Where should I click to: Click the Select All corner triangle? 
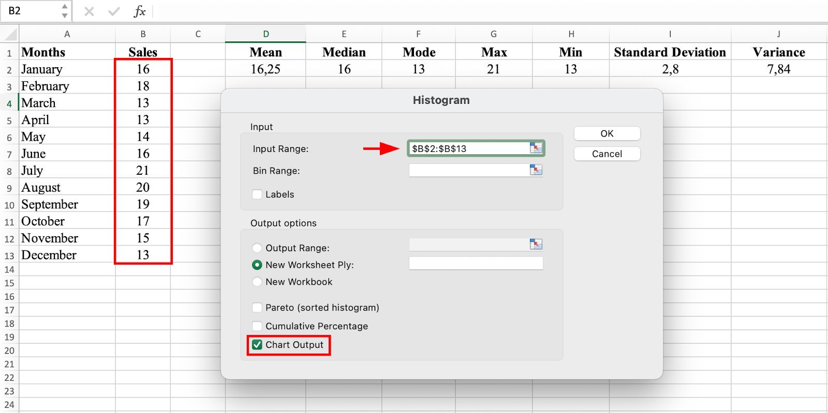click(x=10, y=35)
